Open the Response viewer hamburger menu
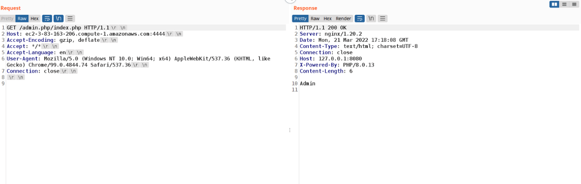Viewport: 581px width, 184px height. pyautogui.click(x=383, y=19)
